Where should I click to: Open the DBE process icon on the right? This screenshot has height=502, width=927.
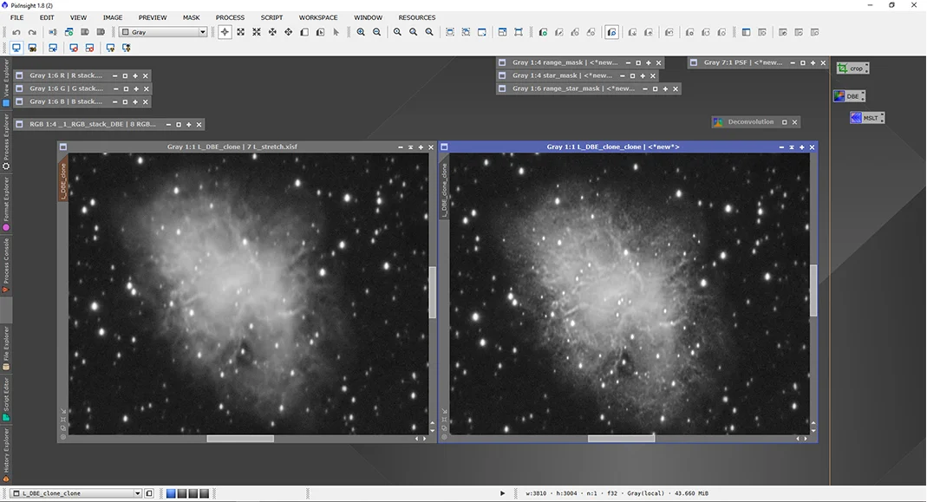point(848,95)
